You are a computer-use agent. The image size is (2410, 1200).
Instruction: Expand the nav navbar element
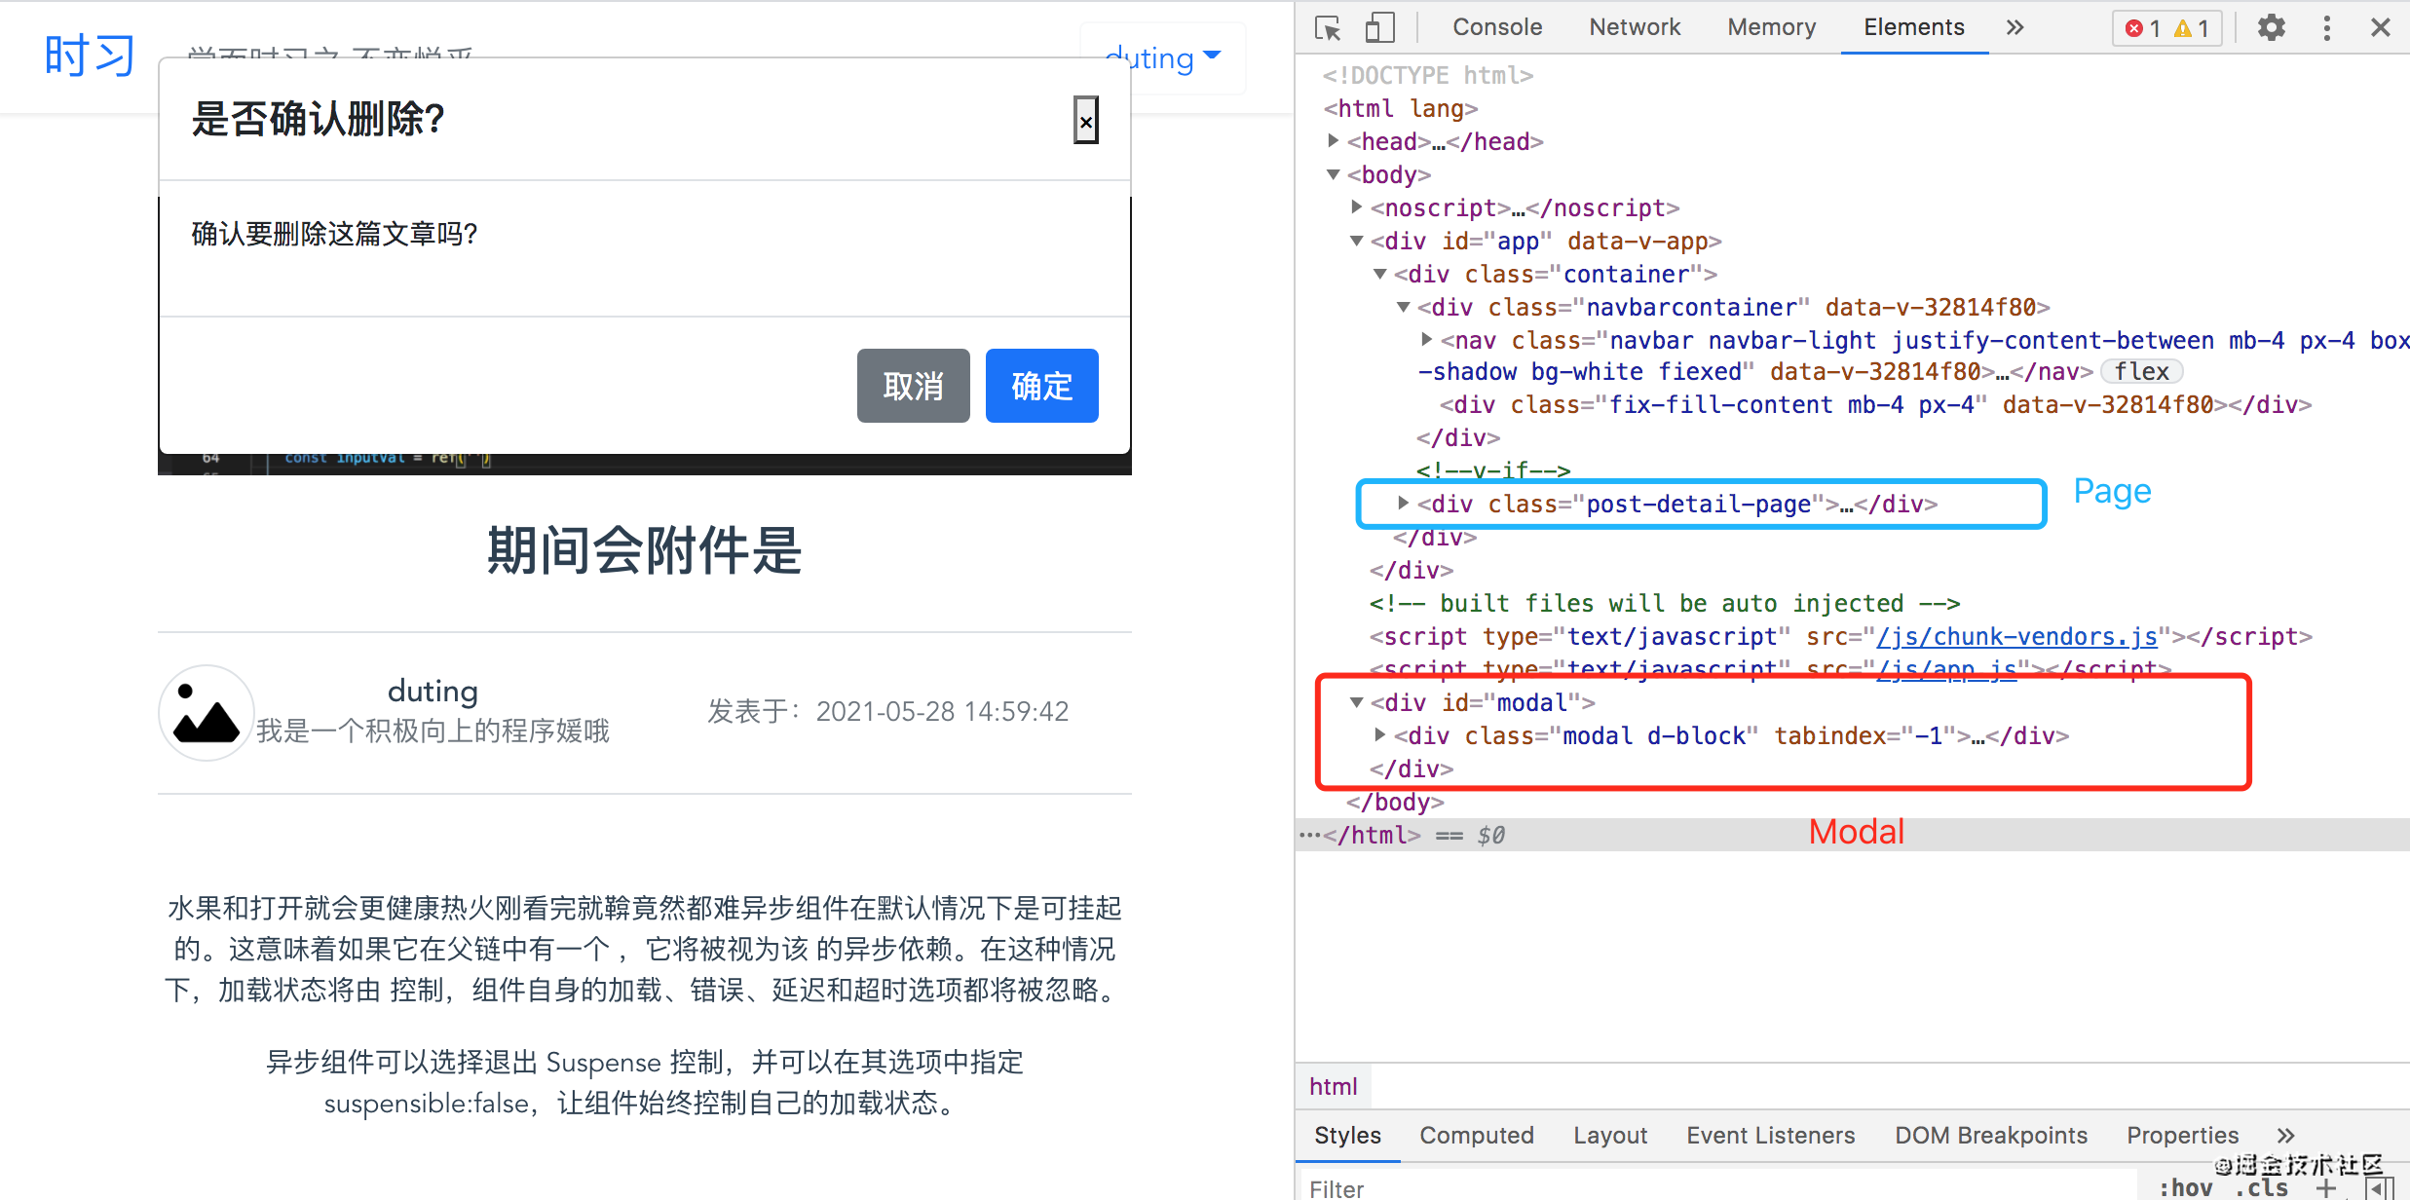coord(1427,340)
